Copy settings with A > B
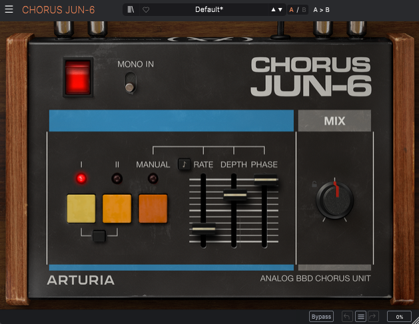Screen dimensions: 419x324 [x=321, y=10]
